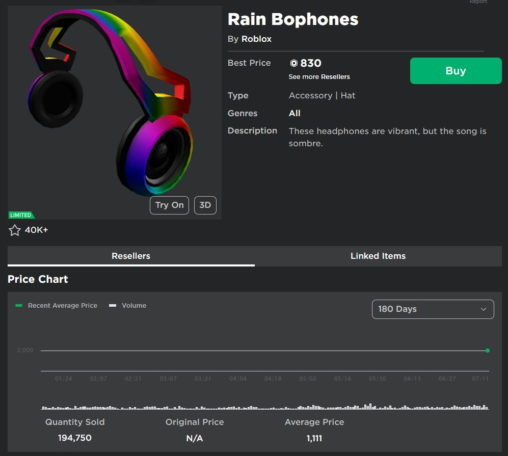Switch to the Resellers tab

131,256
